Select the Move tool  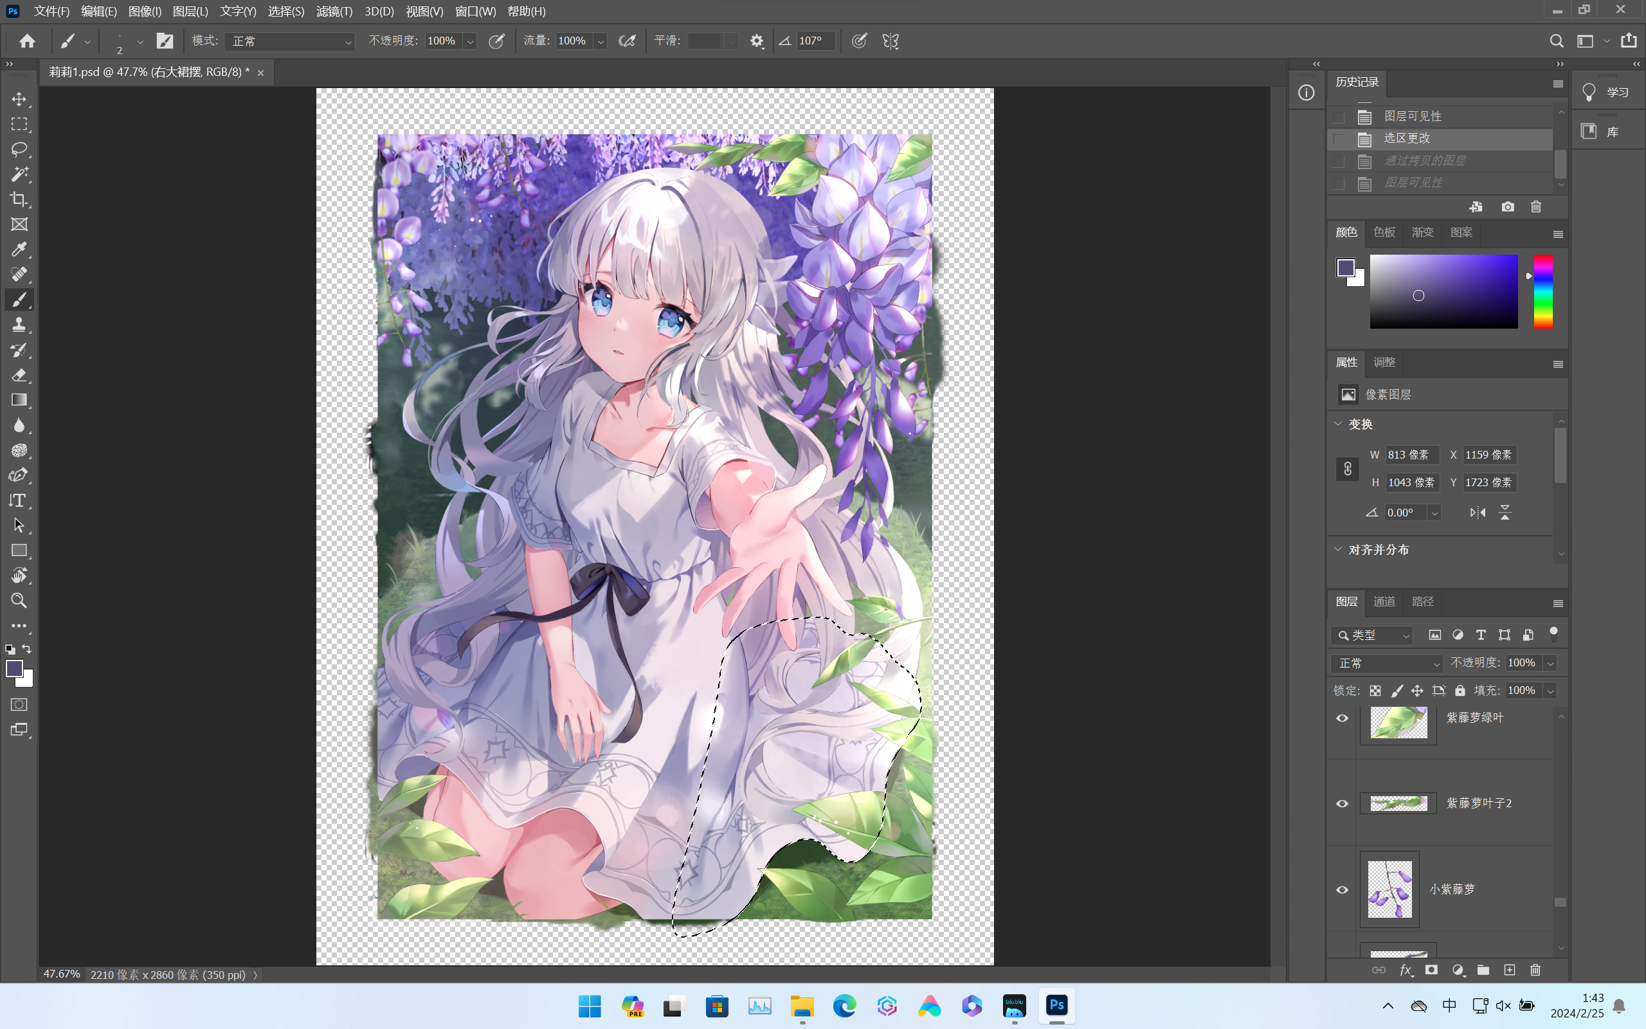[x=19, y=99]
